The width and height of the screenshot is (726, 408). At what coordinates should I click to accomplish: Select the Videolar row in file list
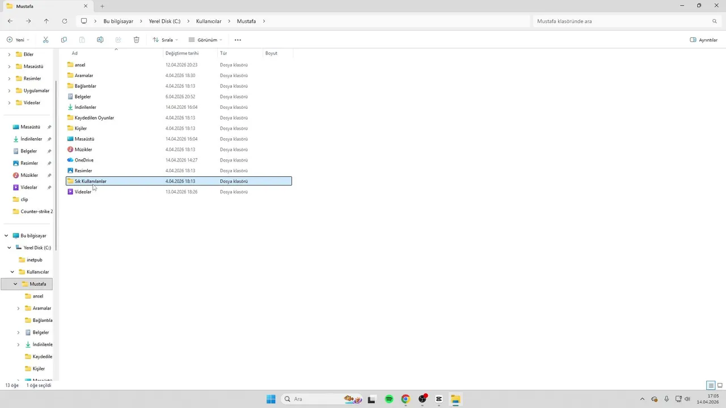point(179,192)
